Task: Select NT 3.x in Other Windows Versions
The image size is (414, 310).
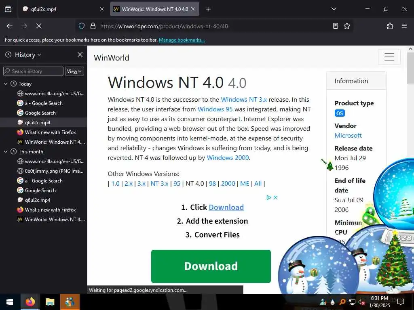Action: click(x=159, y=184)
